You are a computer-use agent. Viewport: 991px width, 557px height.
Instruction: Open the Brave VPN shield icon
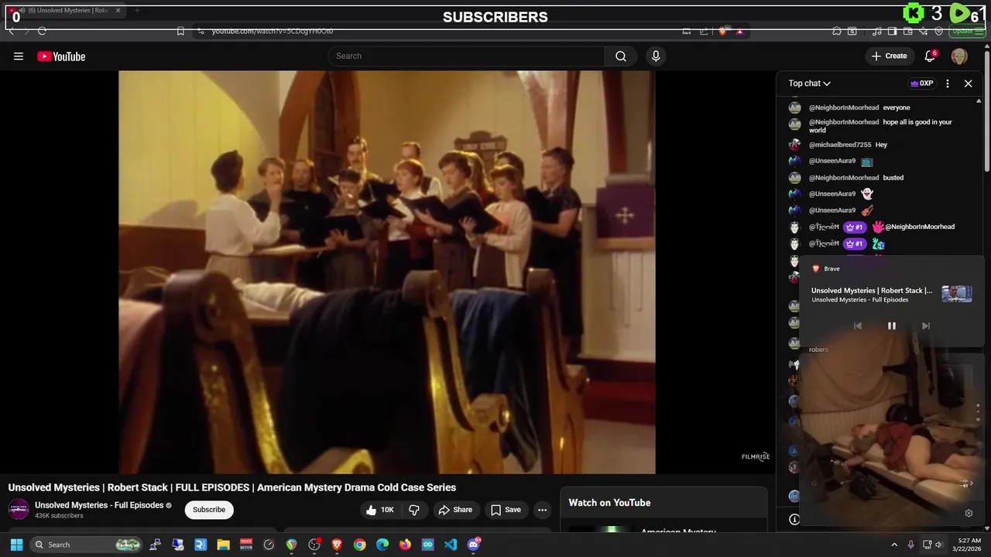pyautogui.click(x=939, y=31)
